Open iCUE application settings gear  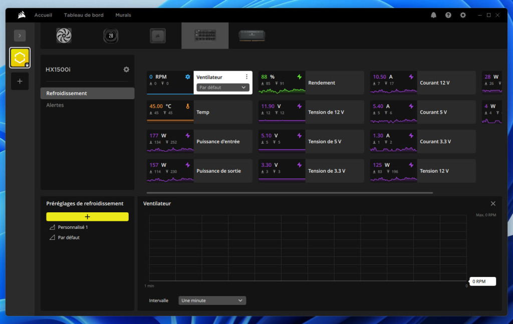(462, 15)
